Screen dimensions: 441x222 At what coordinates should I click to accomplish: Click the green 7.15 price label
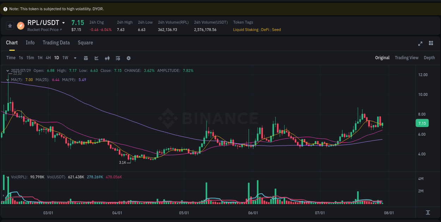[422, 123]
